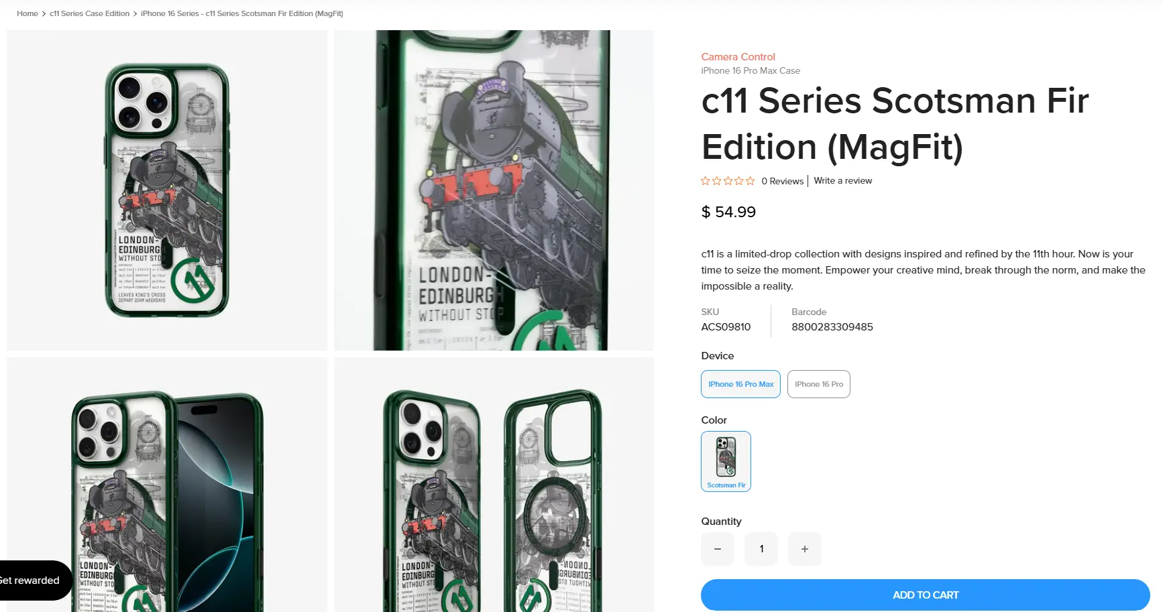Open c11 Series Case Edition breadcrumb
This screenshot has width=1163, height=612.
click(x=89, y=13)
